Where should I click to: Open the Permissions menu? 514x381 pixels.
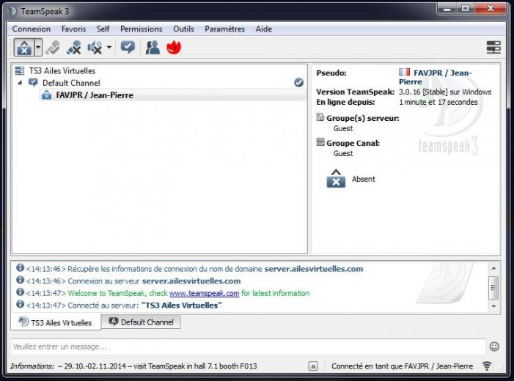point(142,29)
